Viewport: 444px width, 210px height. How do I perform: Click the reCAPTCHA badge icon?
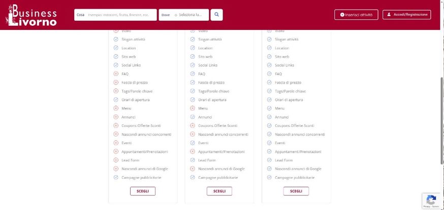[430, 200]
